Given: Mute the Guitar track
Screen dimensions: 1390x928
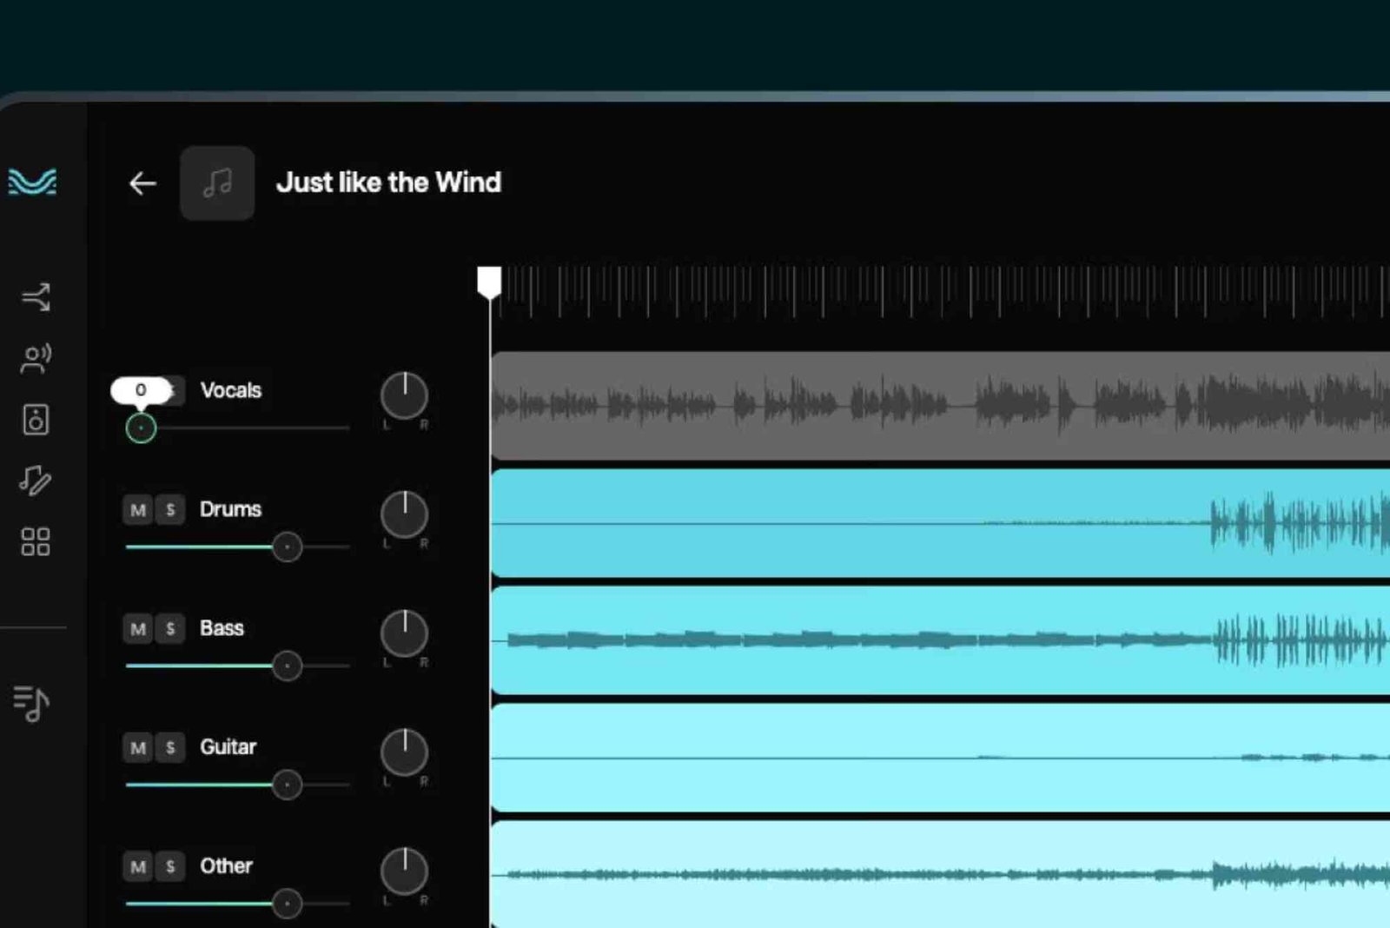Looking at the screenshot, I should [138, 747].
